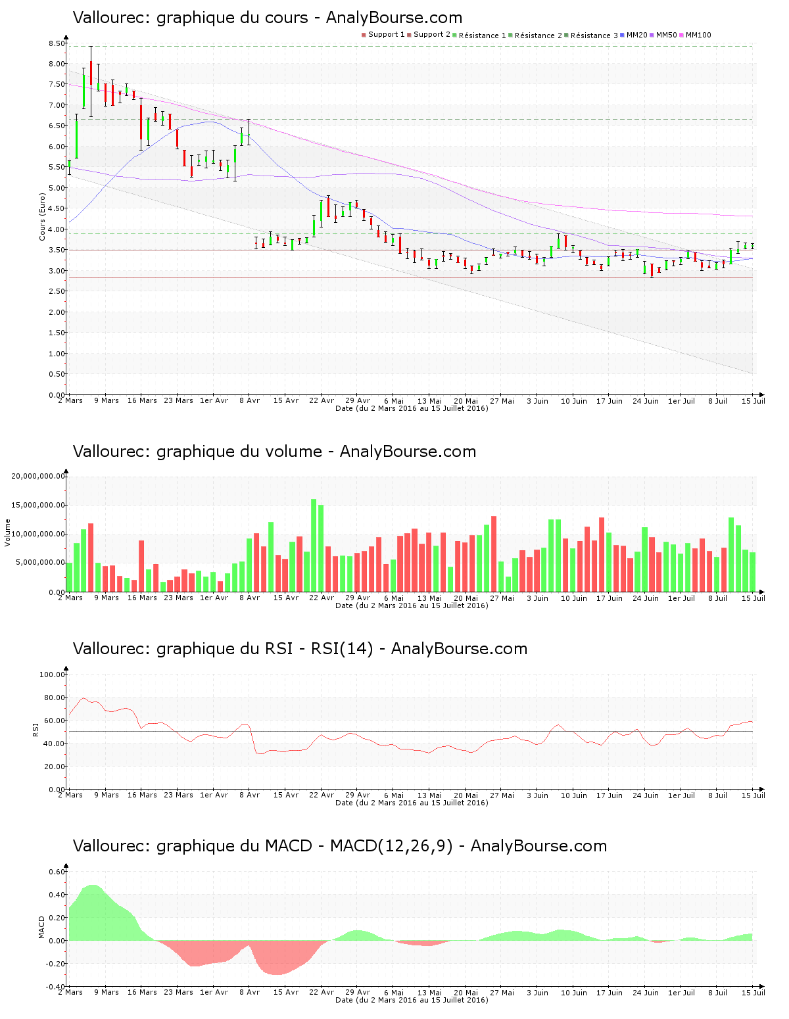Screen dimensions: 789x1019
Task: Click the Support 1 legend color swatch
Action: [x=364, y=35]
